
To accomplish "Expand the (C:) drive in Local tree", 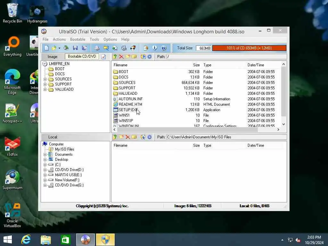I will [45, 165].
